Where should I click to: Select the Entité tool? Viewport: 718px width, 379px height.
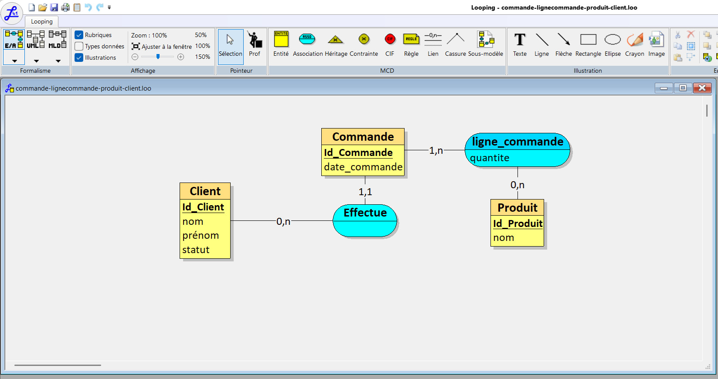coord(281,44)
